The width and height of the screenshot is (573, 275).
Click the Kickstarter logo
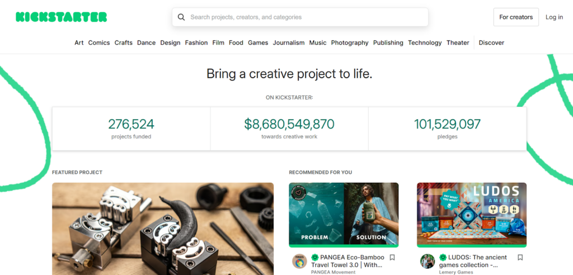pyautogui.click(x=62, y=17)
